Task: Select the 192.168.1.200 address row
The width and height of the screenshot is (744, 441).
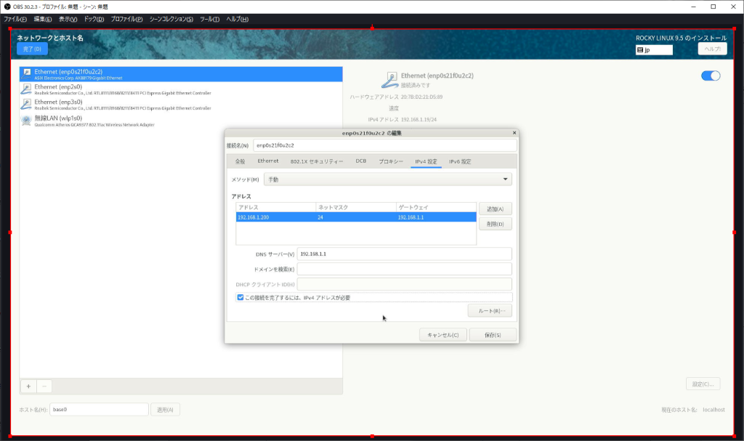Action: click(355, 217)
